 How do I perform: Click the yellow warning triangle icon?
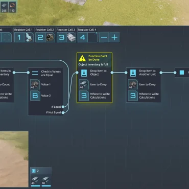(x=82, y=58)
